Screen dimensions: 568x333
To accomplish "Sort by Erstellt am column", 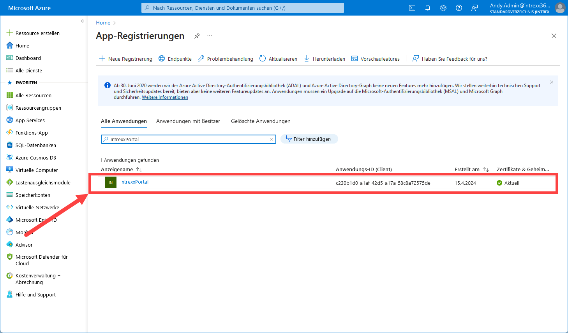I will [471, 169].
